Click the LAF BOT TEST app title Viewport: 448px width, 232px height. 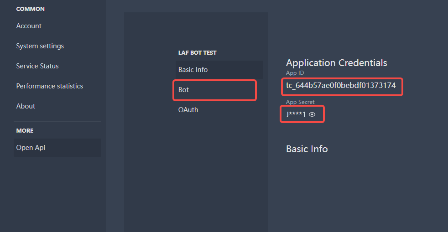point(198,53)
